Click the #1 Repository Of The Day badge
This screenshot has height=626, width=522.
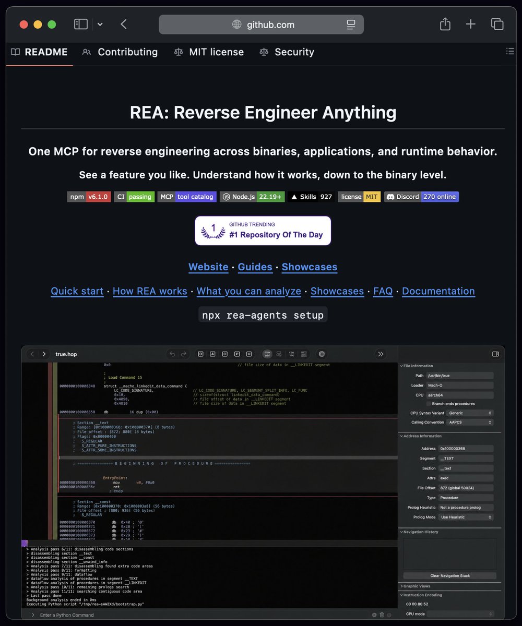pyautogui.click(x=263, y=231)
